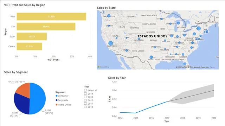Click the Washington sales bubble on map

[109, 16]
